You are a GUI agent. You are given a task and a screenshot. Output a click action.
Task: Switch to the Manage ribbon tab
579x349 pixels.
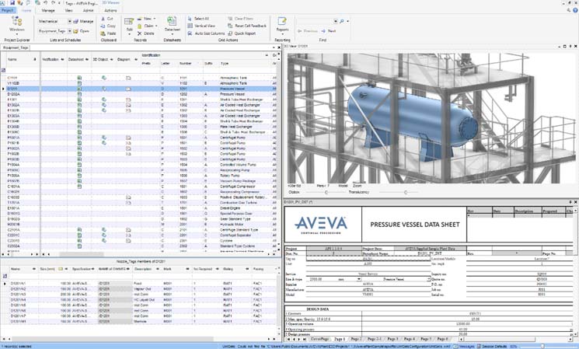[x=48, y=11]
